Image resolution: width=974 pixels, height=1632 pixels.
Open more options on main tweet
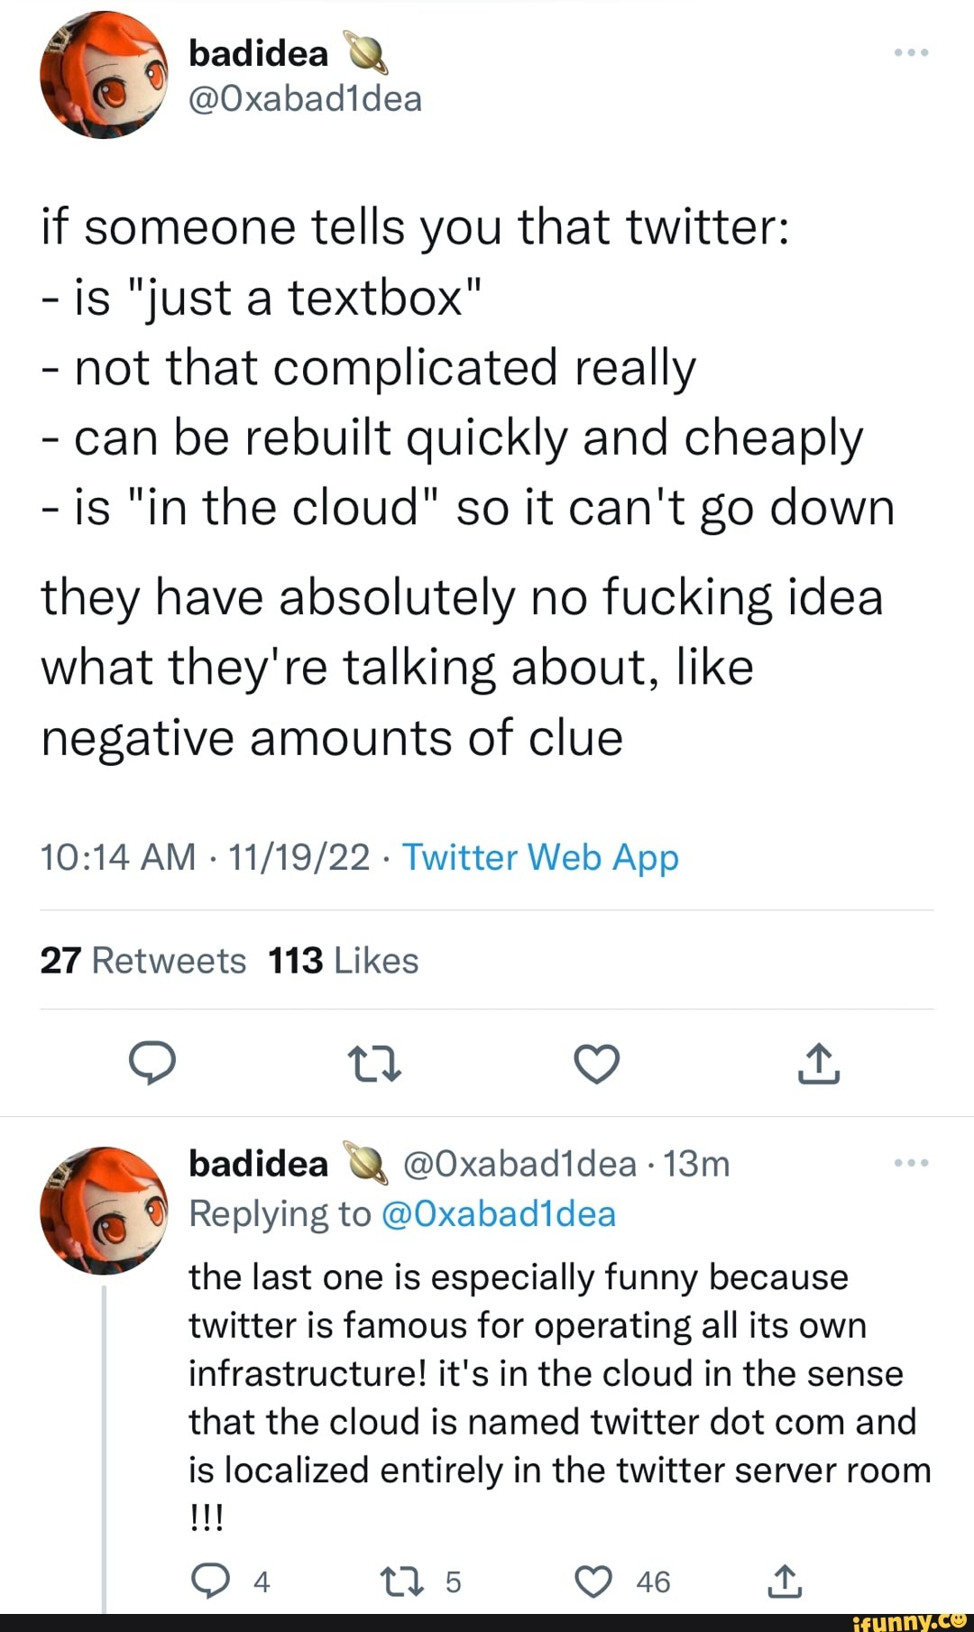911,53
